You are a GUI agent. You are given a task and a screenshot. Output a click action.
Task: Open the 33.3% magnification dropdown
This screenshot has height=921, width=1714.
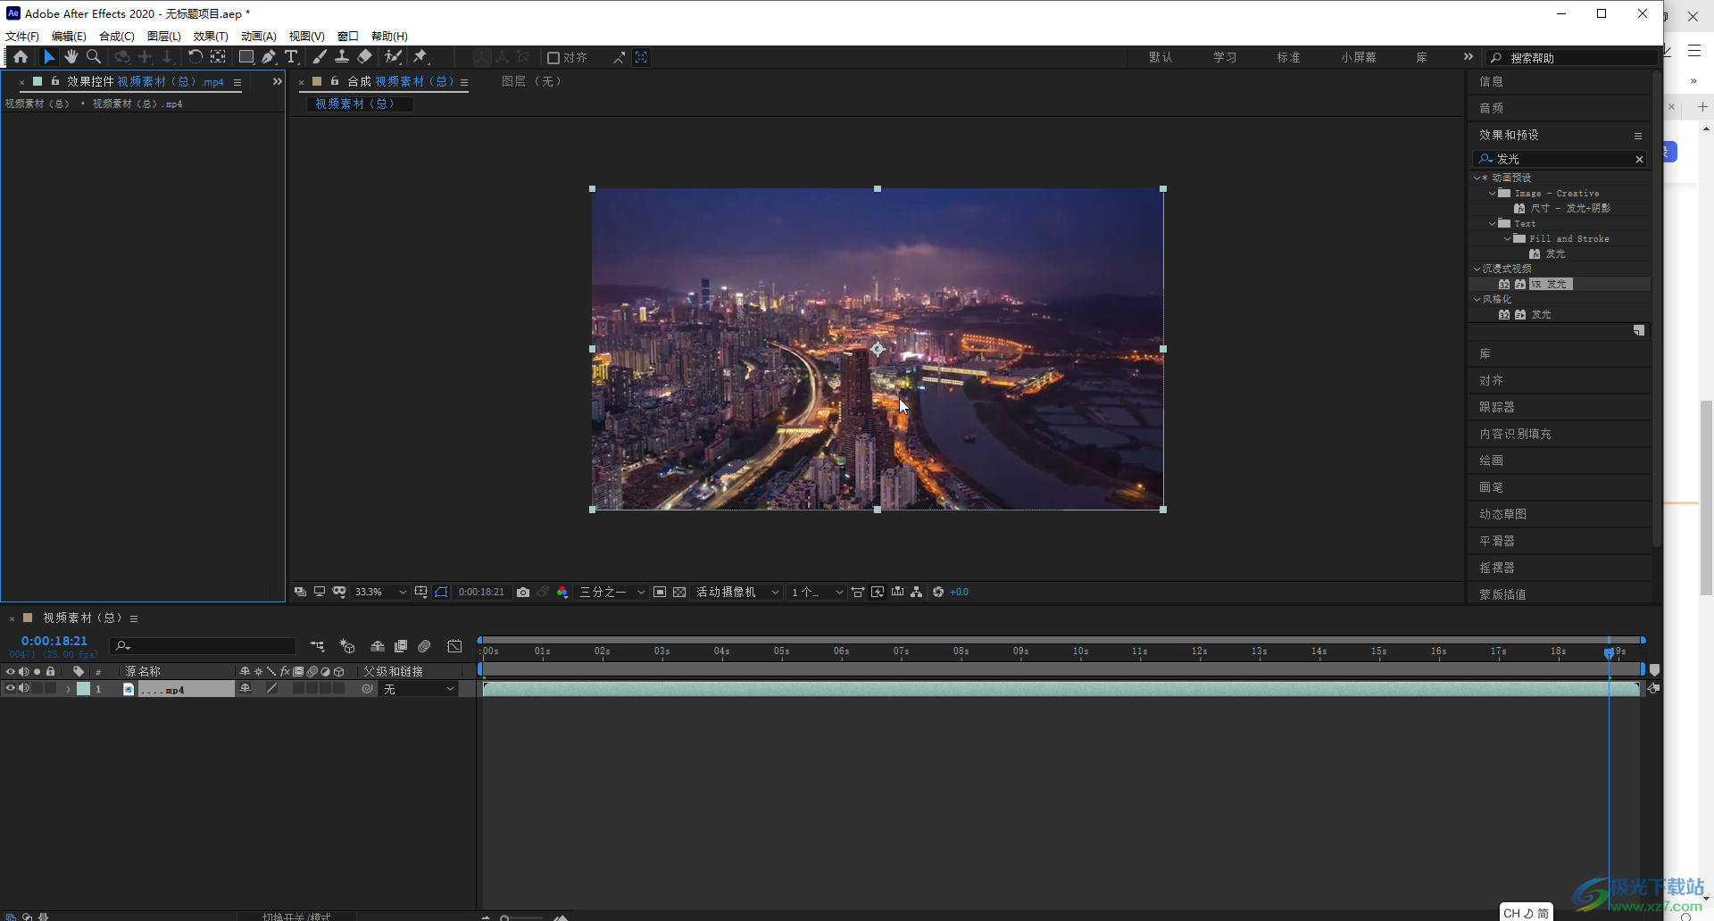tap(380, 593)
